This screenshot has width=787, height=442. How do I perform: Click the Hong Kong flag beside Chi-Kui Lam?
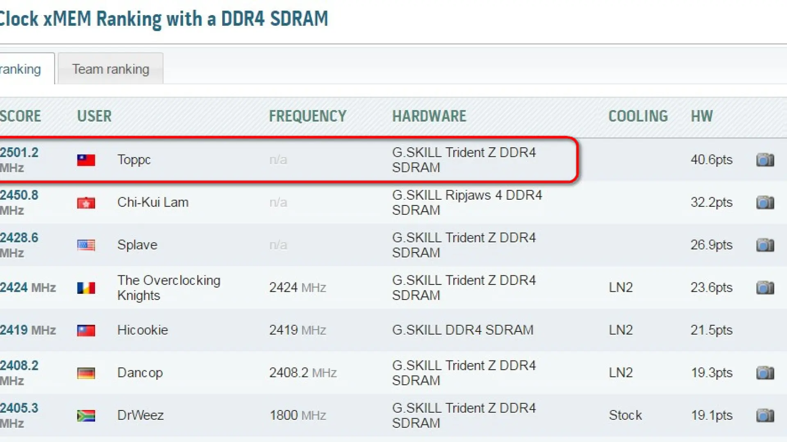[86, 202]
